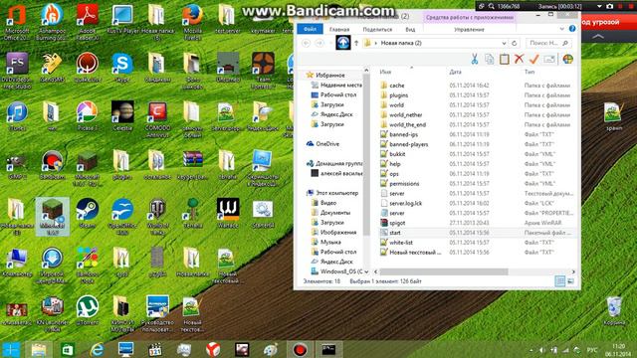This screenshot has height=358, width=637.
Task: Switch to large icons view in the Explorer status bar
Action: point(570,280)
